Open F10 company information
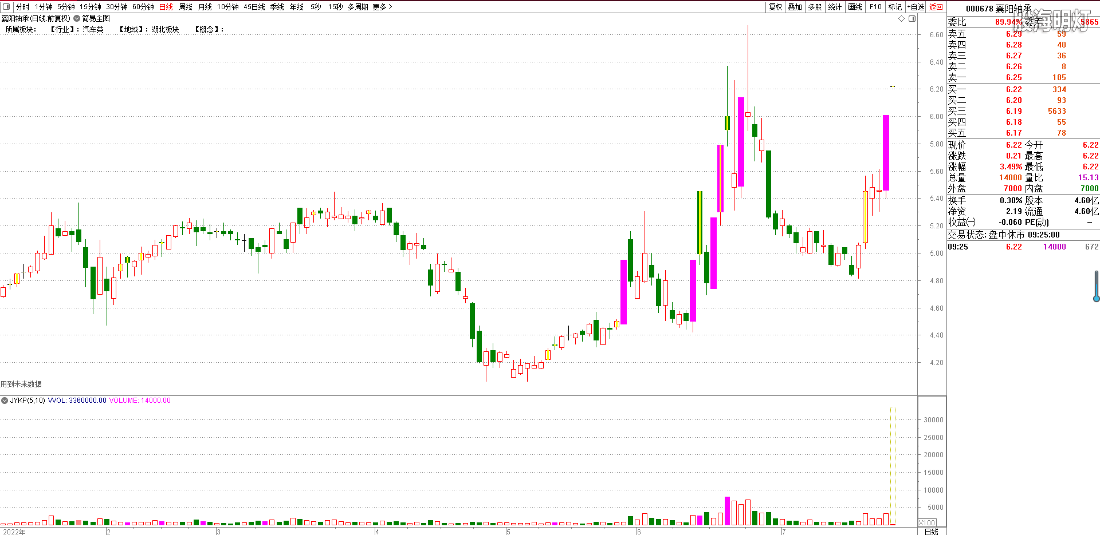The width and height of the screenshot is (1100, 535). 875,7
